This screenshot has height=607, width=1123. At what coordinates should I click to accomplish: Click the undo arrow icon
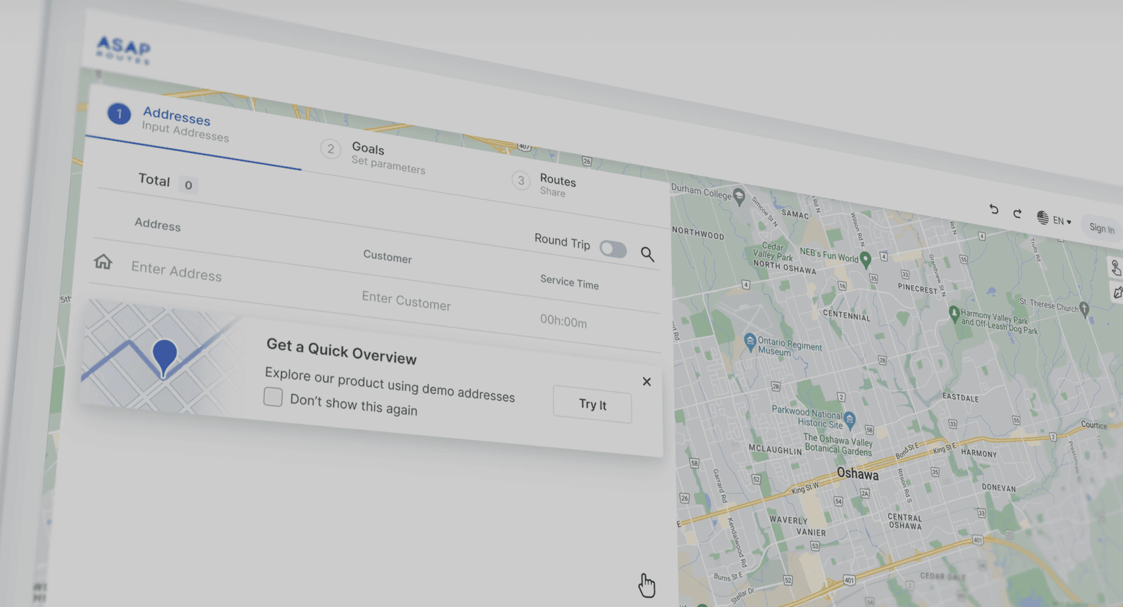[x=993, y=210]
